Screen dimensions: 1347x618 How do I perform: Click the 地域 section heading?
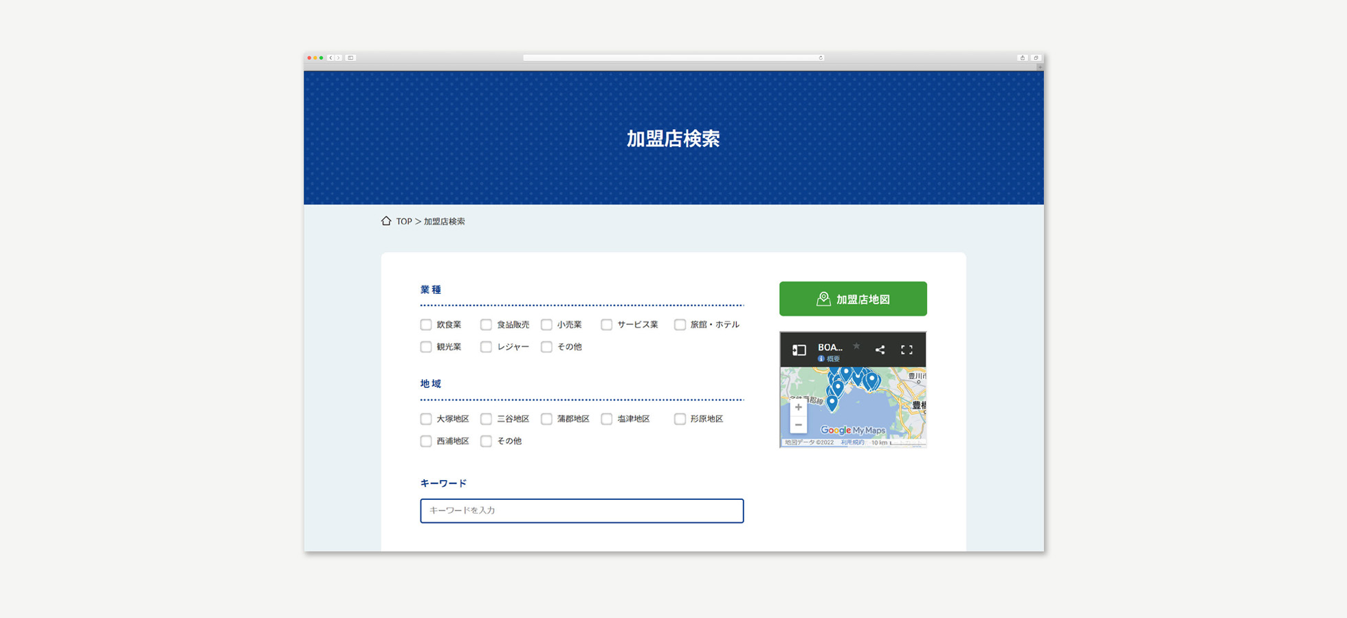click(x=431, y=384)
